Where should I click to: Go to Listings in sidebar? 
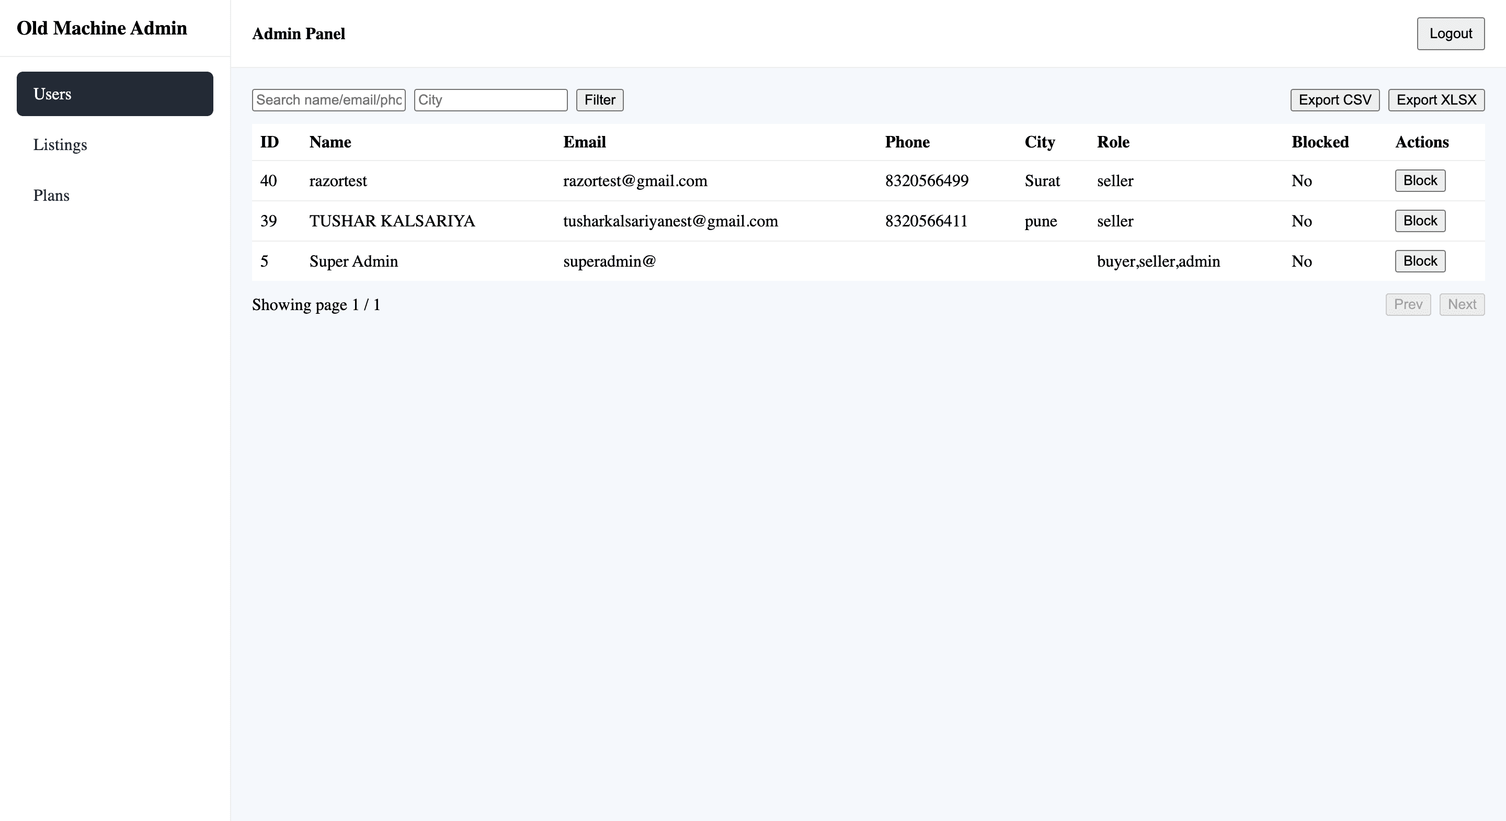point(60,144)
